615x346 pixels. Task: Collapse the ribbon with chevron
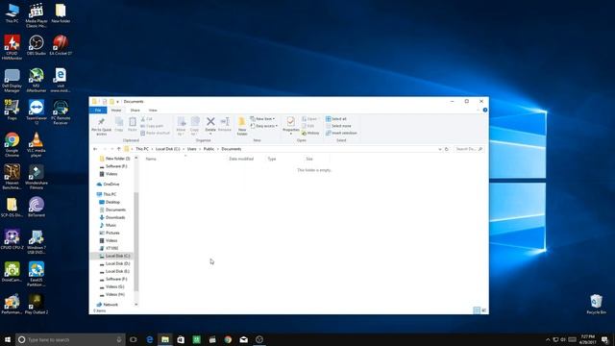click(x=479, y=111)
